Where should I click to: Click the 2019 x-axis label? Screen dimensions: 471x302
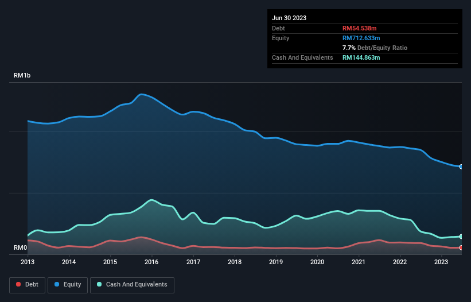[x=276, y=262]
